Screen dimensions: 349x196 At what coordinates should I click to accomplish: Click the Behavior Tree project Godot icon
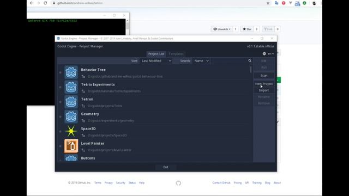tap(71, 72)
